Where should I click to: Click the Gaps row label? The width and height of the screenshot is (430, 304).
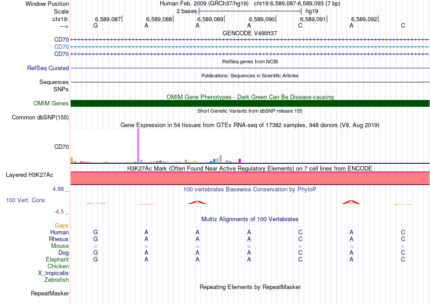(62, 225)
